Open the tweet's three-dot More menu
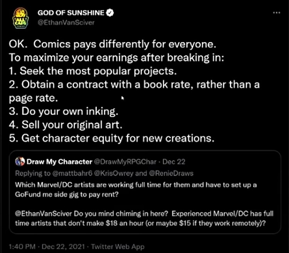The image size is (289, 253). tap(276, 12)
